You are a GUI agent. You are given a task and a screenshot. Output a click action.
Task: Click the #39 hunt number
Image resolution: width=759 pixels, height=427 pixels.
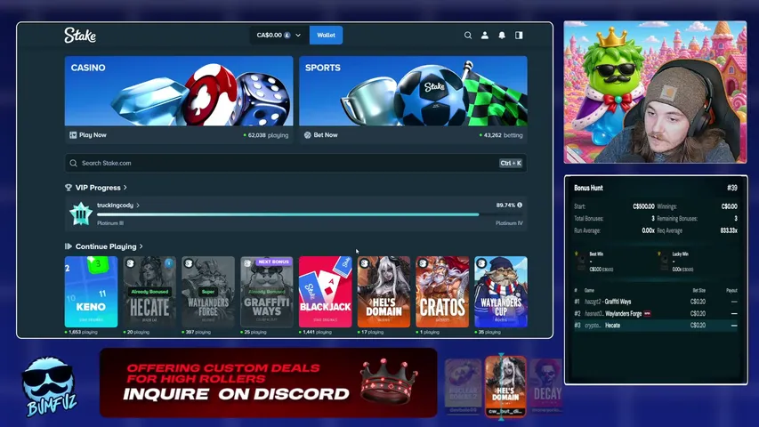[x=732, y=188]
